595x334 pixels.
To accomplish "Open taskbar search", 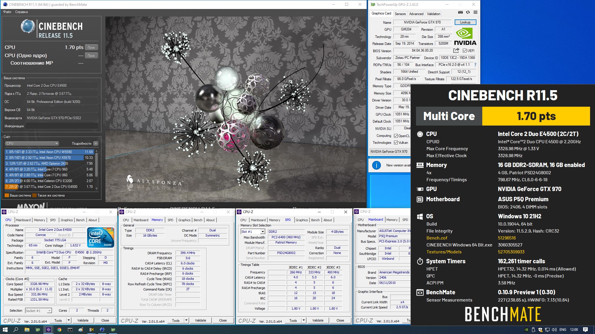I will point(16,330).
